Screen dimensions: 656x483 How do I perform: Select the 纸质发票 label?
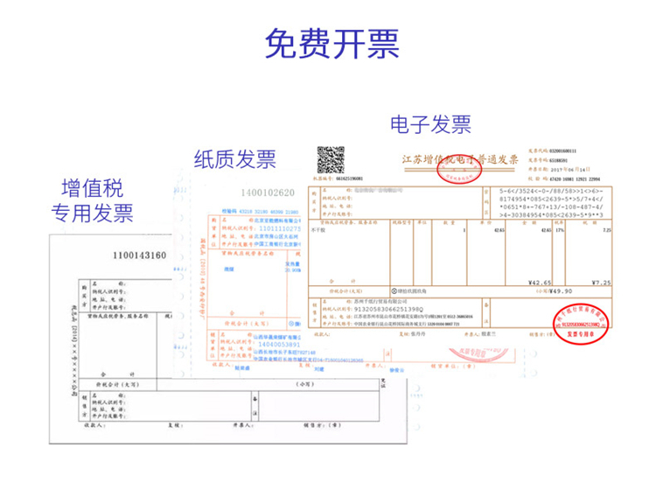tap(235, 158)
